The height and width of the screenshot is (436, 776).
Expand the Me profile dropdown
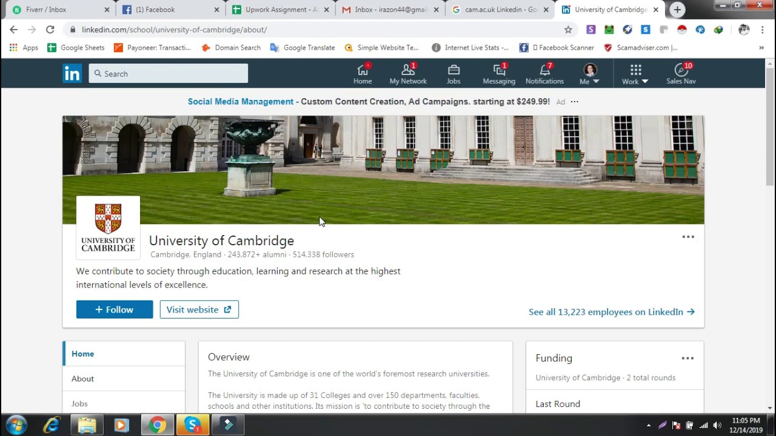[x=589, y=74]
